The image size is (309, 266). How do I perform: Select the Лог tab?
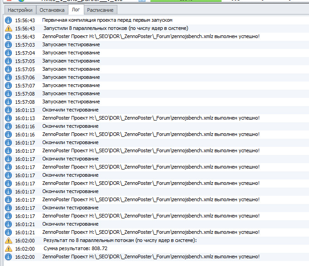(x=76, y=10)
